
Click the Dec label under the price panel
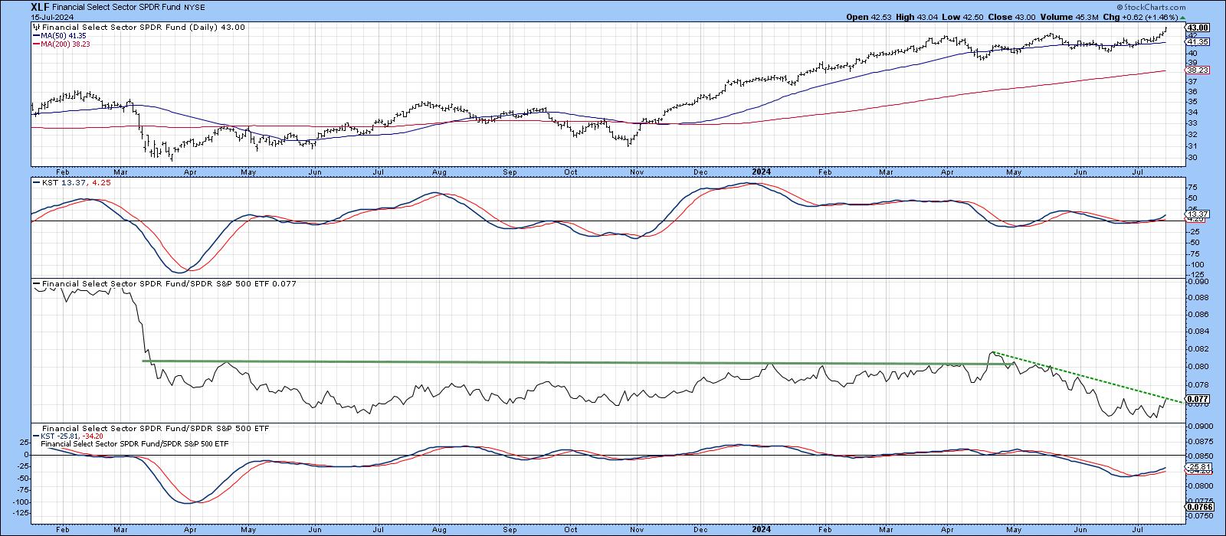coord(700,172)
